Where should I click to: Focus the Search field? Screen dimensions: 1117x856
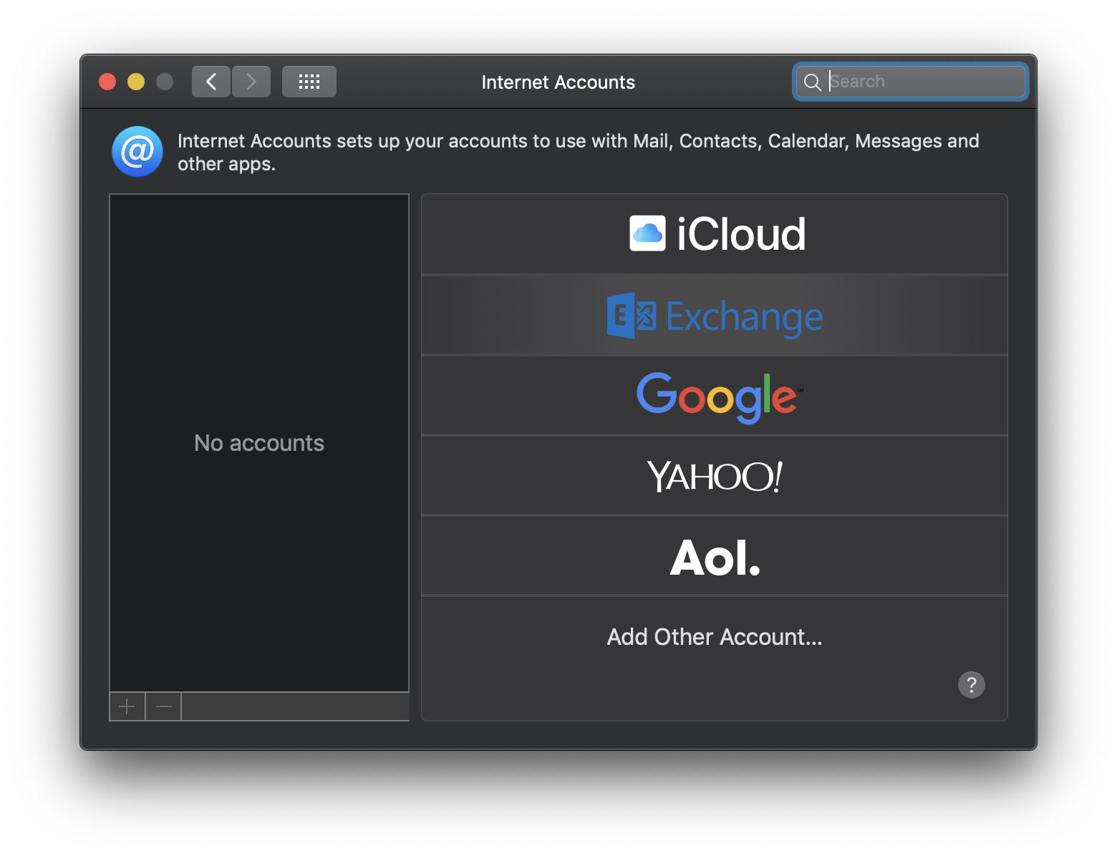coord(911,82)
